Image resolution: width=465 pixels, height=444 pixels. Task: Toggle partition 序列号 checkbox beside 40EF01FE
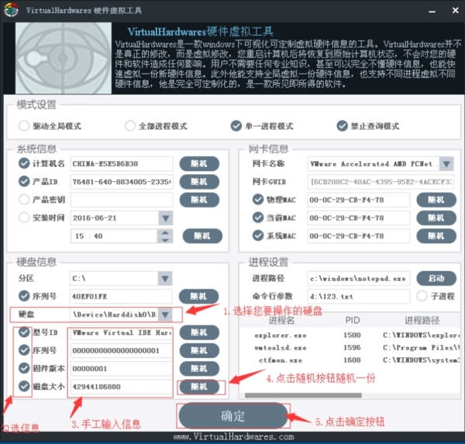click(x=24, y=295)
